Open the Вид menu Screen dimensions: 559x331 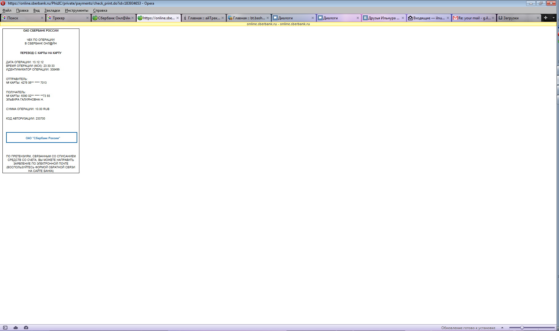[36, 10]
